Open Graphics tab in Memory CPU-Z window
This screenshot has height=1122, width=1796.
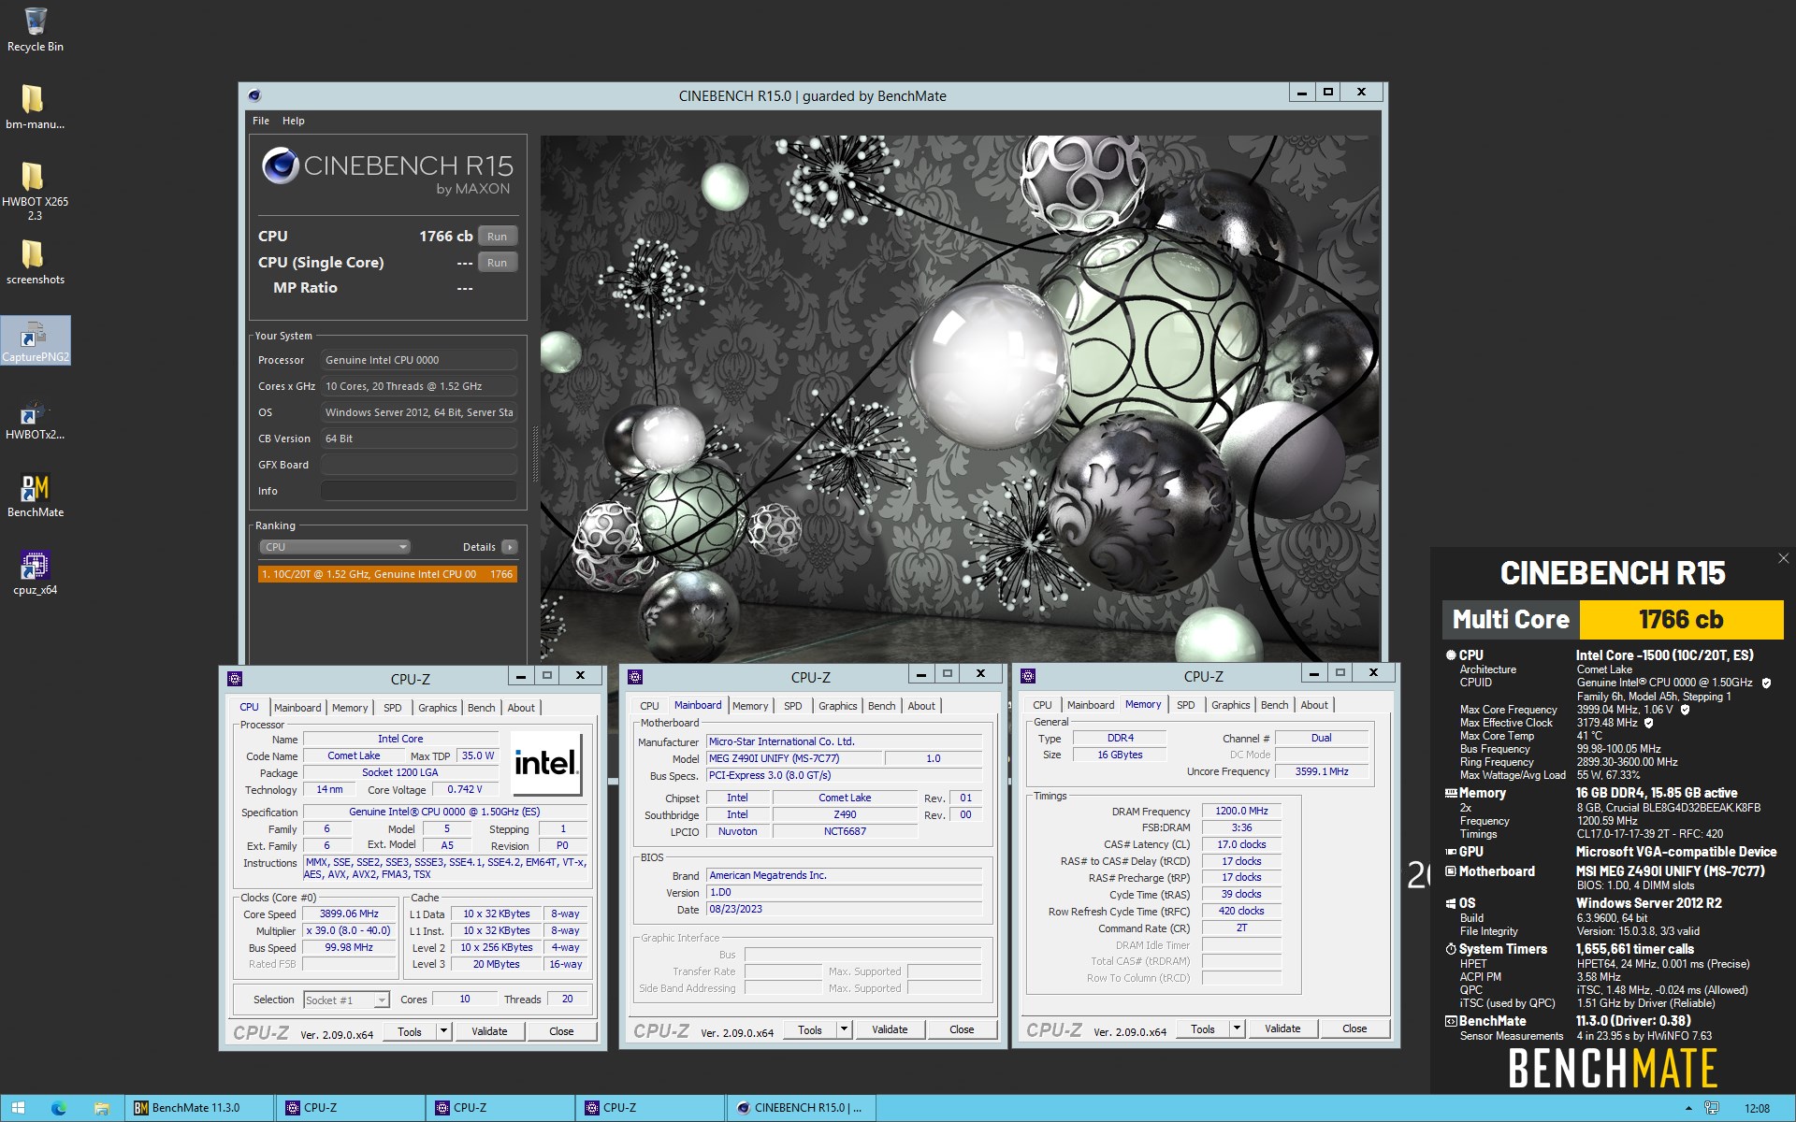1231,705
